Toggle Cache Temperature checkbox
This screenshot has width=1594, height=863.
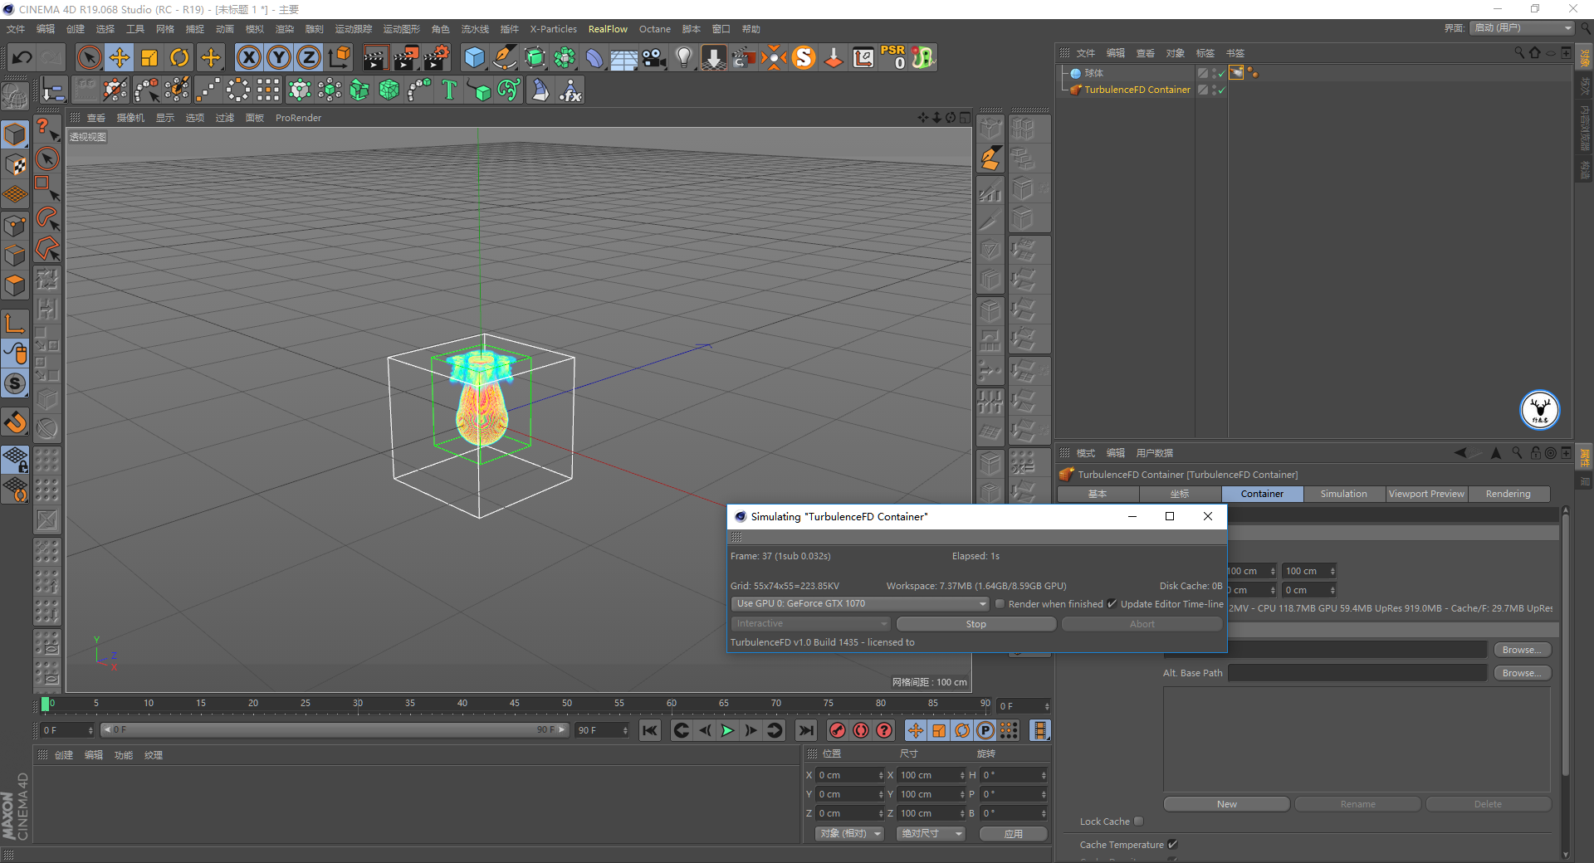pos(1172,844)
